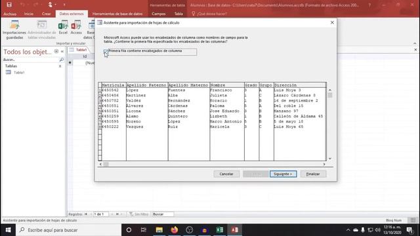Click the undo icon in the quick access toolbar
Image resolution: width=420 pixels, height=236 pixels.
pos(22,5)
